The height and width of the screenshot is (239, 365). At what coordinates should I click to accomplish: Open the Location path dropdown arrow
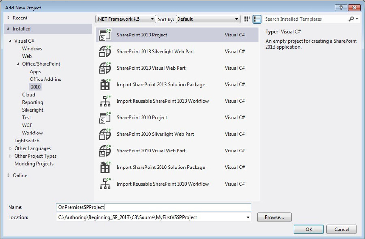click(248, 217)
